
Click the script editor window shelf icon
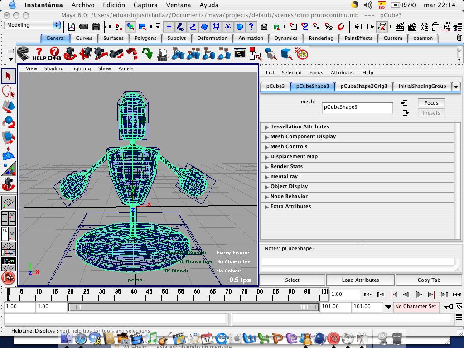pos(240,53)
